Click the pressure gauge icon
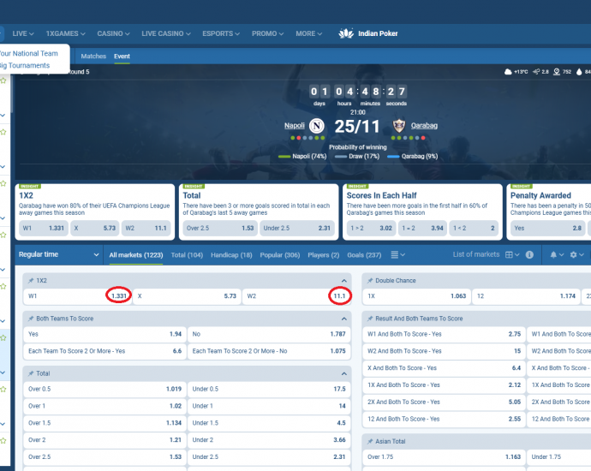Image resolution: width=591 pixels, height=471 pixels. pyautogui.click(x=557, y=72)
